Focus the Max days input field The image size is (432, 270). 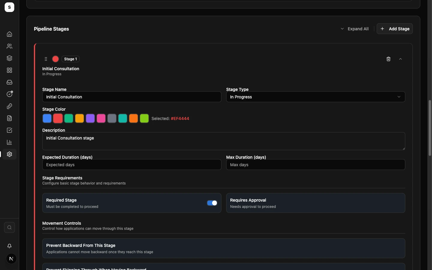(316, 165)
